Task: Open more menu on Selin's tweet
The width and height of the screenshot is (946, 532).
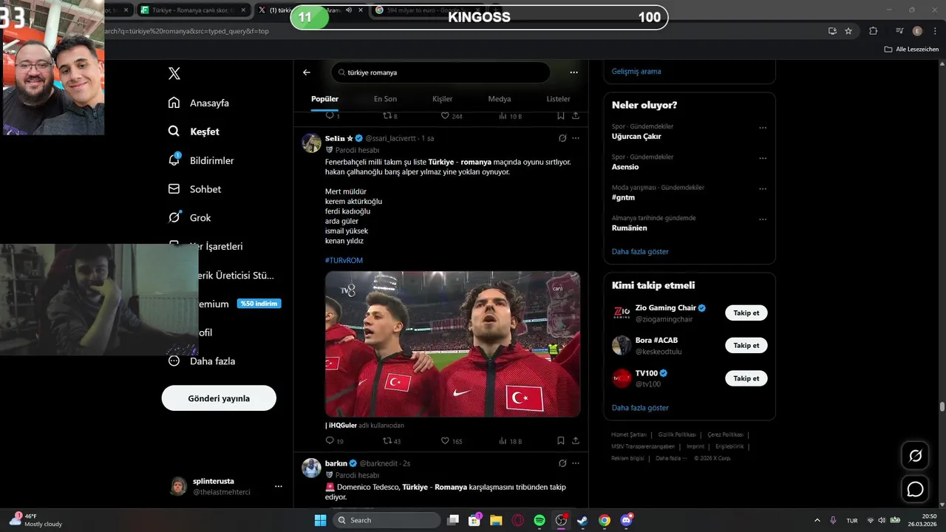Action: coord(576,138)
